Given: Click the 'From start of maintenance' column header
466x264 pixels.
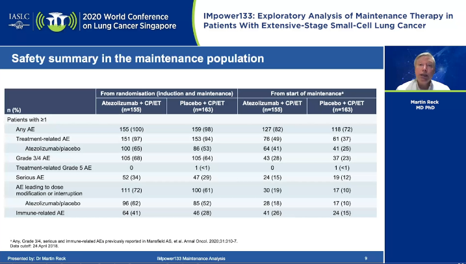Looking at the screenshot, I should click(x=307, y=93).
